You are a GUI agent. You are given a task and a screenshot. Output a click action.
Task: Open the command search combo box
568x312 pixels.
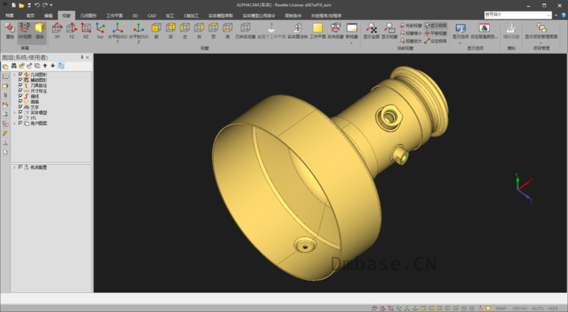point(518,15)
